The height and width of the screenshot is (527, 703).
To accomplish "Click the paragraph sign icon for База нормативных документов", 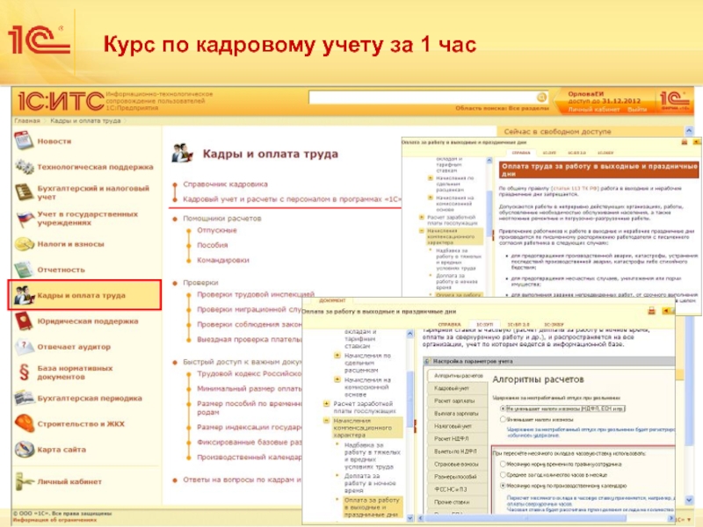I will click(23, 372).
